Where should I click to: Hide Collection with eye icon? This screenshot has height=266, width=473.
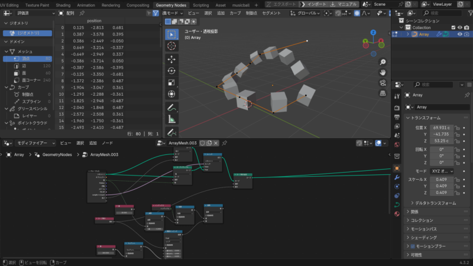point(460,27)
